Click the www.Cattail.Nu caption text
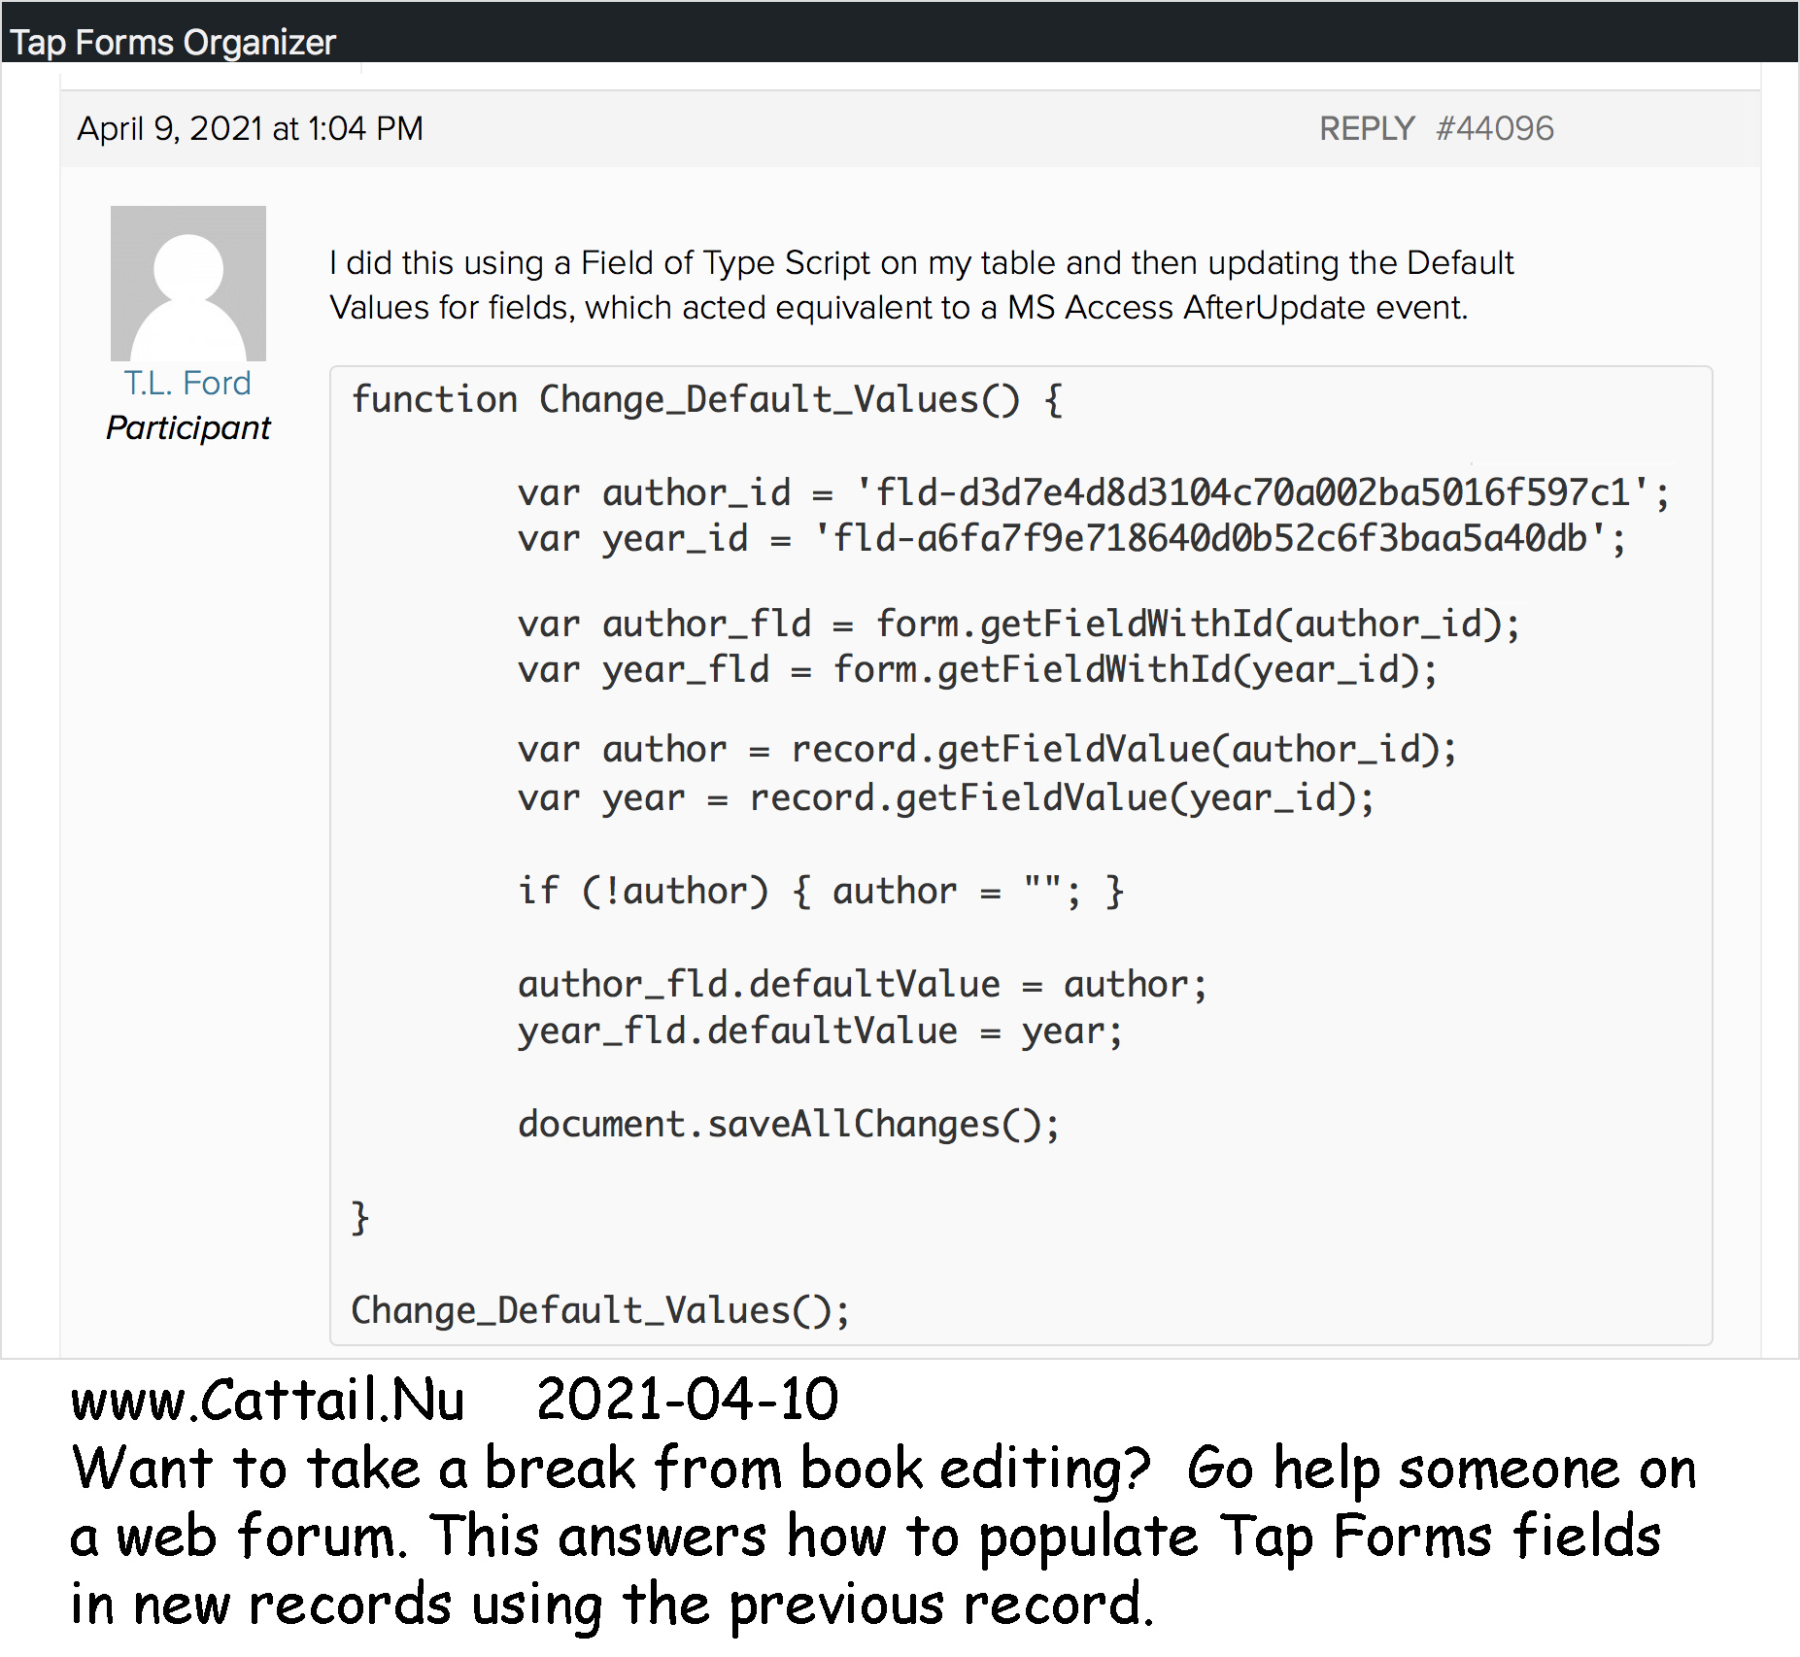This screenshot has width=1800, height=1657. 268,1400
